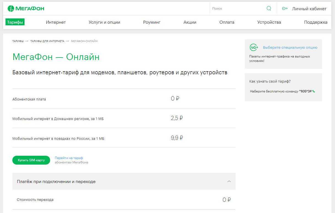Click the 2,5 ₽ price value

(177, 118)
